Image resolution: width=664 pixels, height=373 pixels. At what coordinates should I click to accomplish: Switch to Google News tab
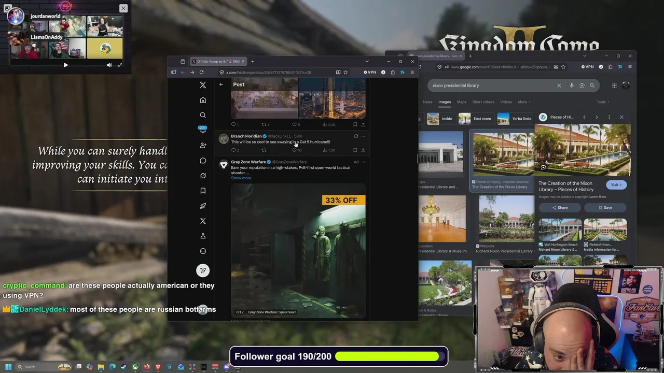pyautogui.click(x=427, y=102)
